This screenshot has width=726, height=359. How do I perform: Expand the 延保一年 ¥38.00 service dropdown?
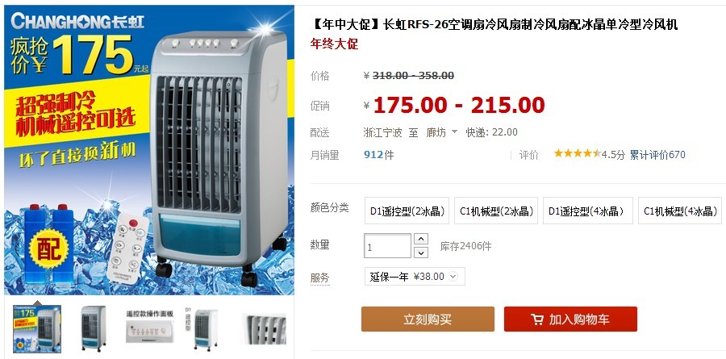click(x=415, y=277)
